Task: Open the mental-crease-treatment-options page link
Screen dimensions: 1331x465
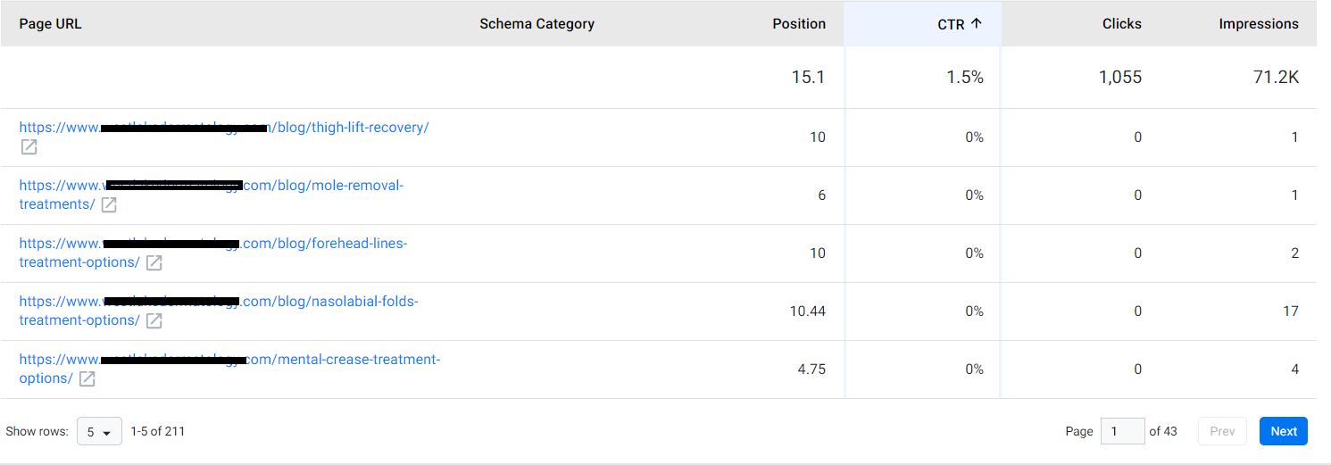Action: pyautogui.click(x=229, y=369)
